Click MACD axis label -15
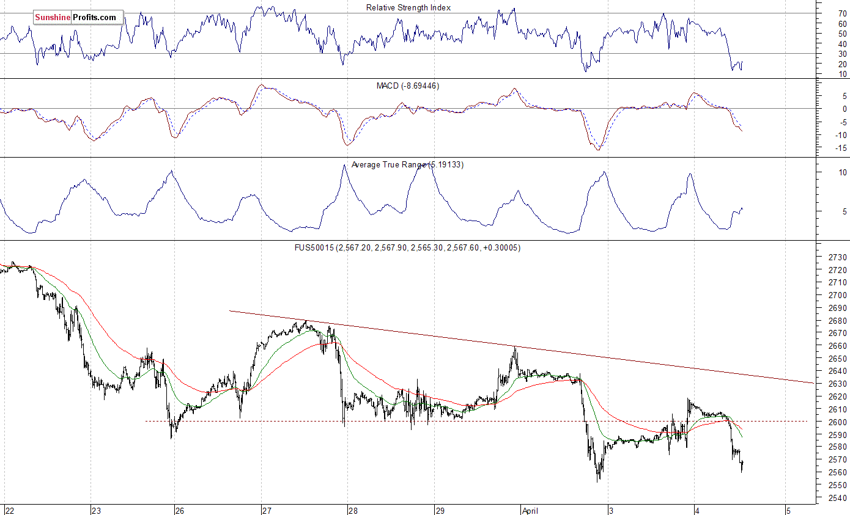 841,148
